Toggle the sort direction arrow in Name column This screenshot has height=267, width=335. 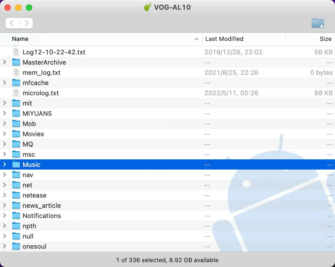[x=196, y=39]
